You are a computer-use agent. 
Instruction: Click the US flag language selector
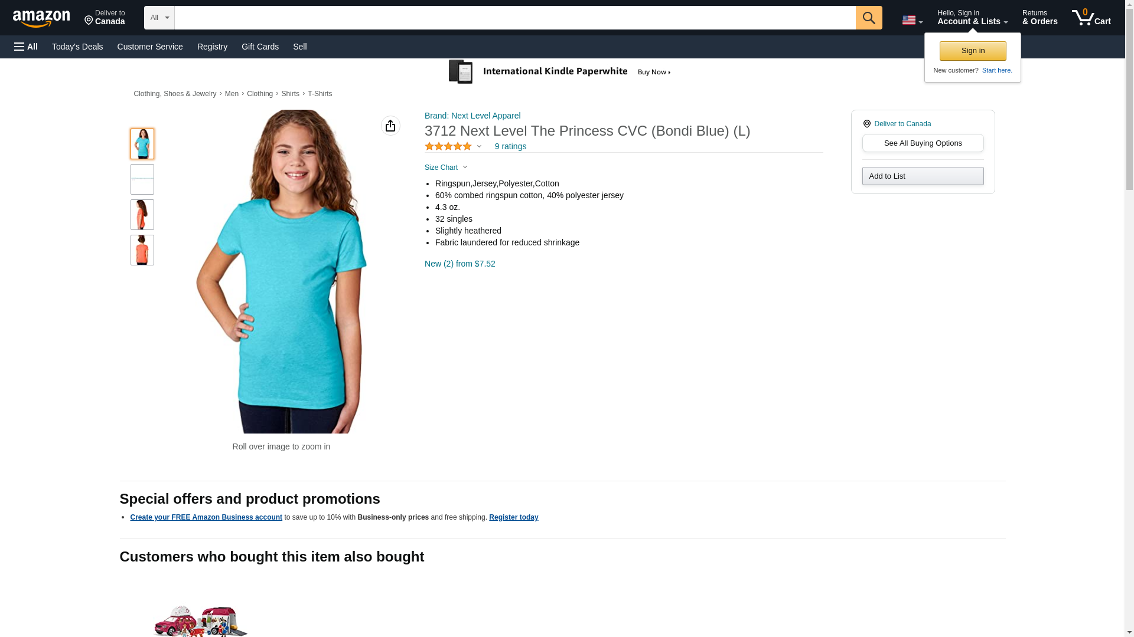click(x=912, y=20)
